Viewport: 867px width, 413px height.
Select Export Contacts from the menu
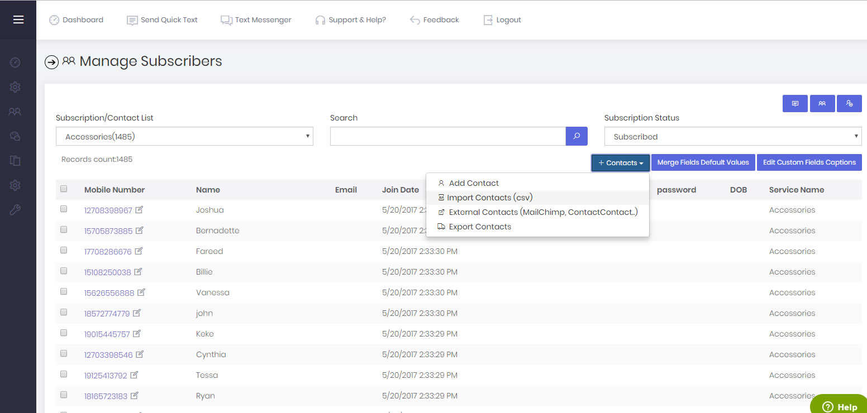[479, 227]
